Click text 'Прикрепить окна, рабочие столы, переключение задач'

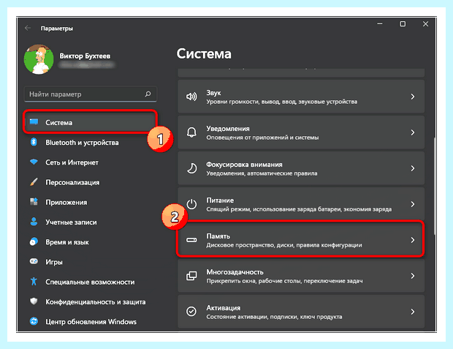point(284,281)
